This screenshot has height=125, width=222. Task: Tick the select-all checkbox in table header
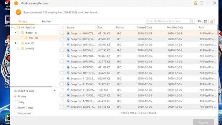(x=62, y=27)
